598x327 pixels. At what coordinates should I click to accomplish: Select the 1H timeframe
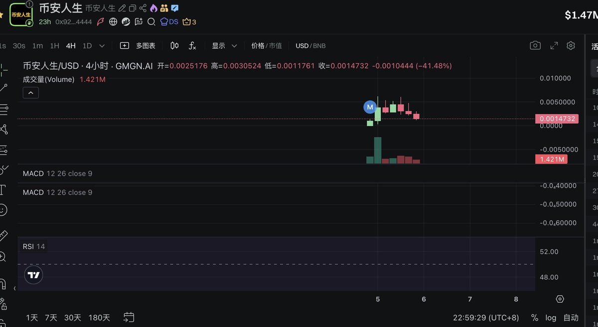[54, 45]
